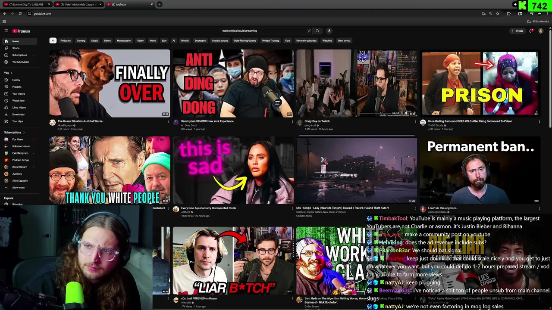The width and height of the screenshot is (552, 310).
Task: Click the YouTube Premium logo
Action: tap(21, 31)
